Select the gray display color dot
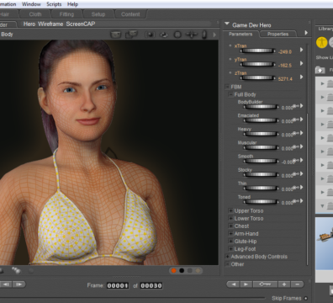The image size is (333, 303). click(190, 270)
